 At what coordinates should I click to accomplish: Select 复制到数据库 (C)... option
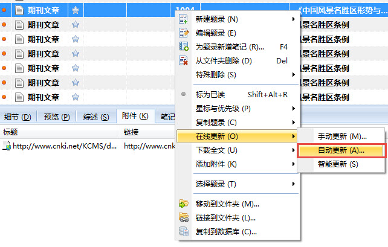pos(238,232)
